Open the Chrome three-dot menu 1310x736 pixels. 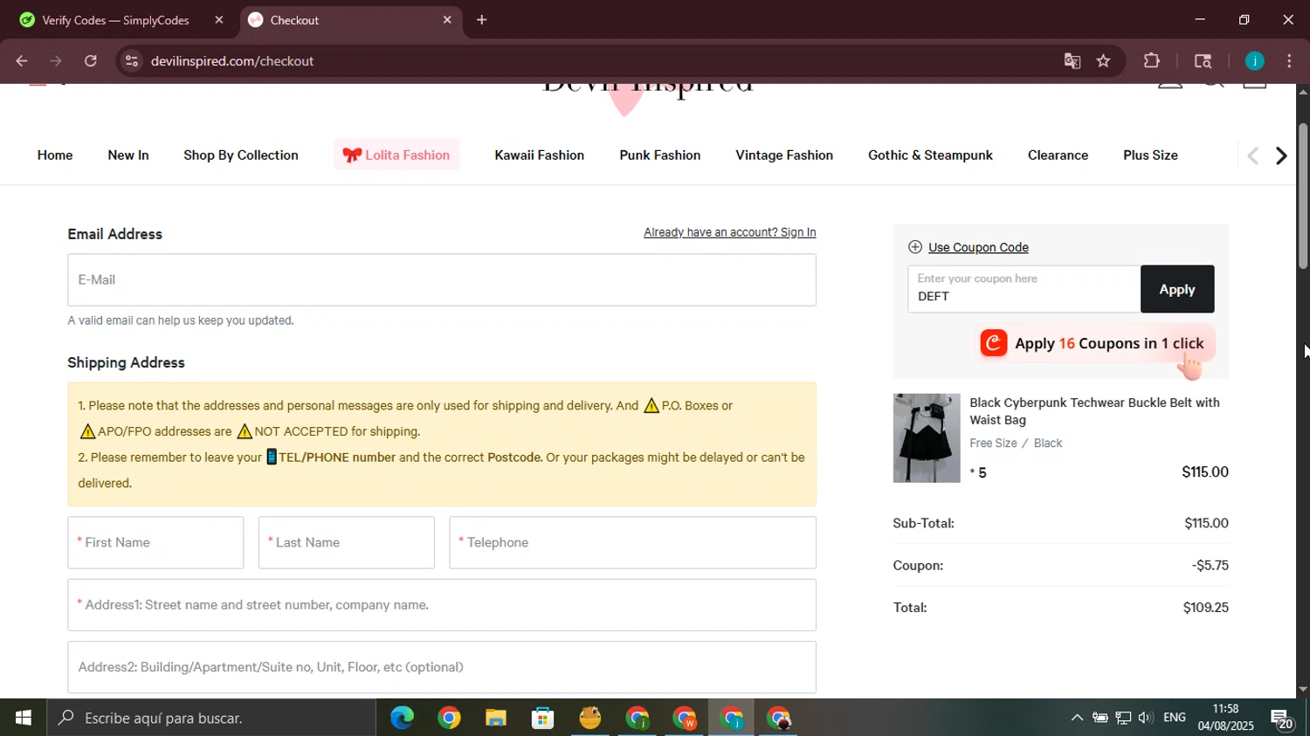tap(1289, 61)
